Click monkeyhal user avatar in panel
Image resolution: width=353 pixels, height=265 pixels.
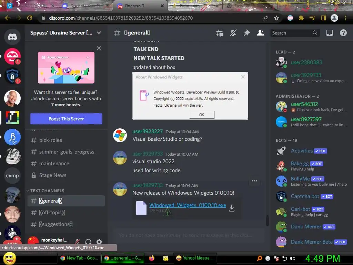(x=33, y=241)
